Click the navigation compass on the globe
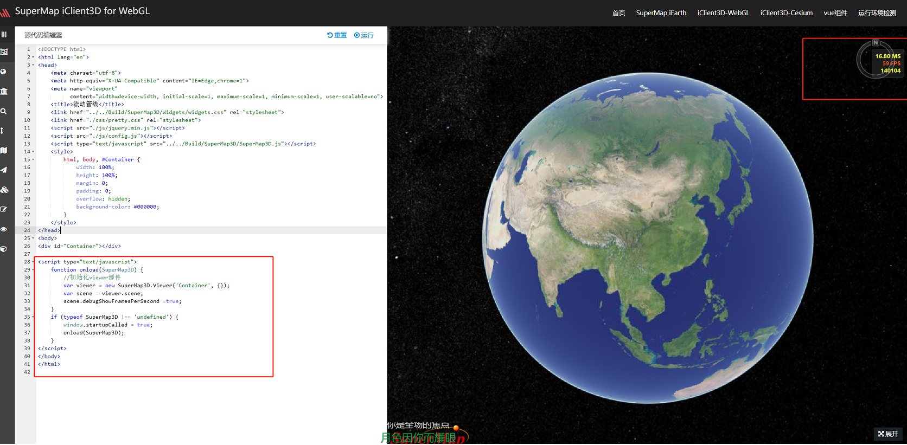 click(x=876, y=59)
